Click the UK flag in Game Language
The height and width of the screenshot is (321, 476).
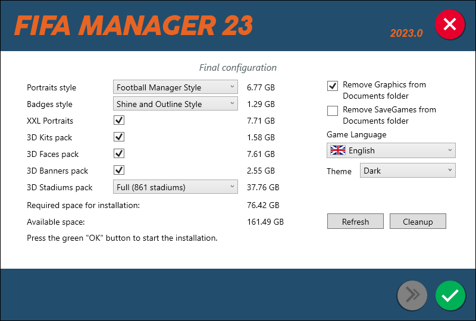point(337,150)
